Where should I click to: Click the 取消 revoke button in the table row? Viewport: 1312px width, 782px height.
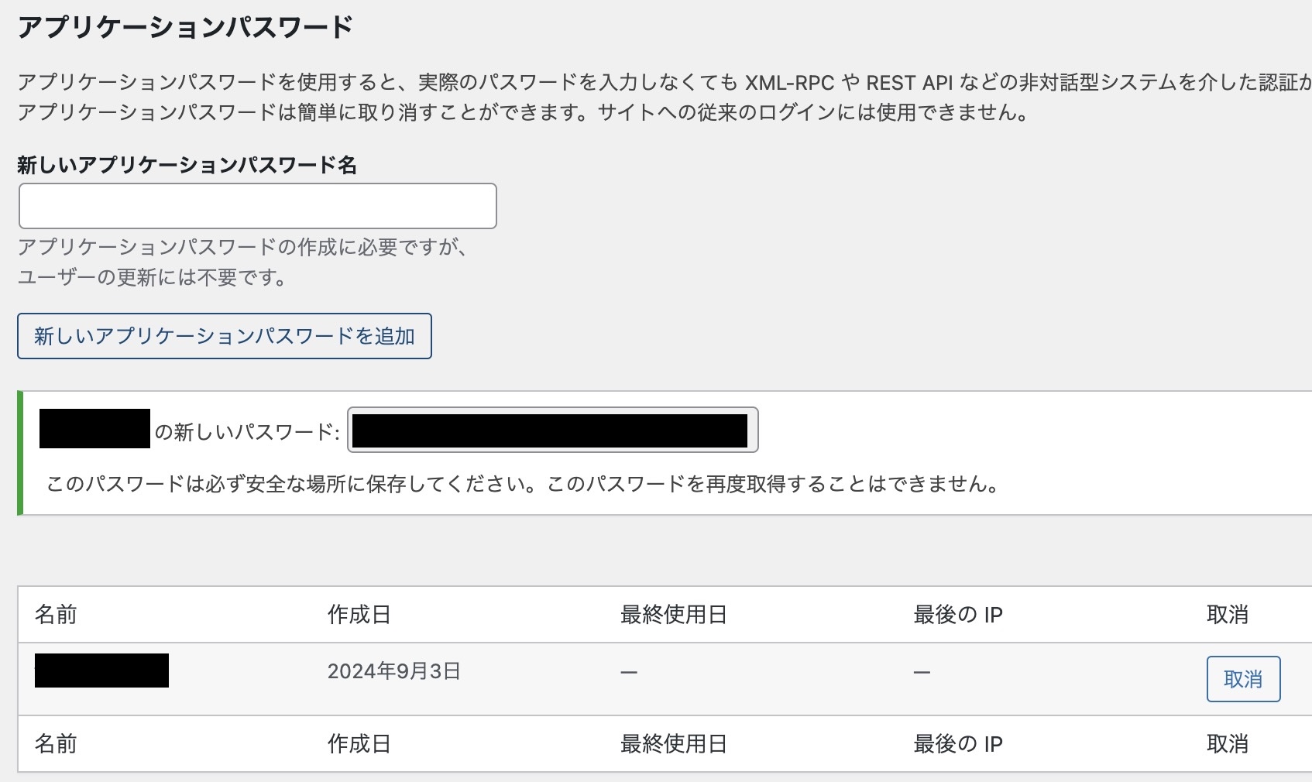(1242, 679)
